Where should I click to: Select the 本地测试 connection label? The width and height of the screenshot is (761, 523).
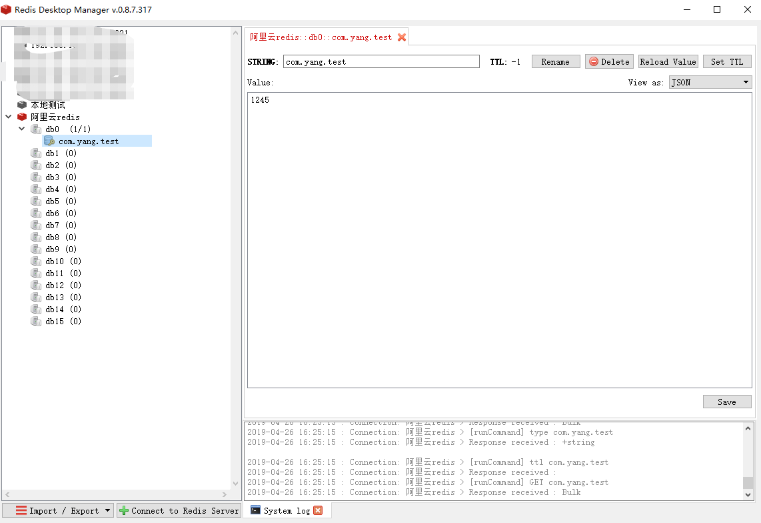coord(47,105)
